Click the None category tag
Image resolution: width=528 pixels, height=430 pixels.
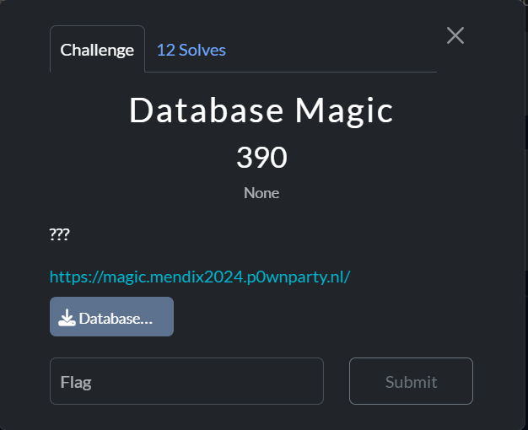point(261,193)
